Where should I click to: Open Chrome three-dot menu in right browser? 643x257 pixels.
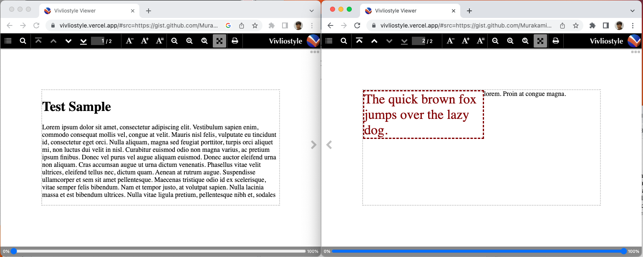pyautogui.click(x=633, y=25)
